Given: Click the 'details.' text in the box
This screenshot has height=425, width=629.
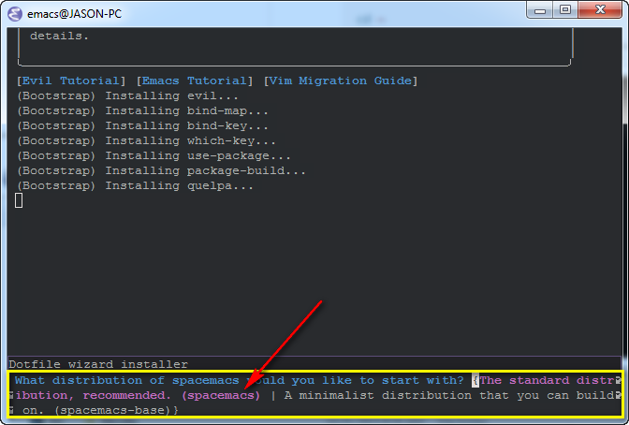Looking at the screenshot, I should click(x=59, y=36).
